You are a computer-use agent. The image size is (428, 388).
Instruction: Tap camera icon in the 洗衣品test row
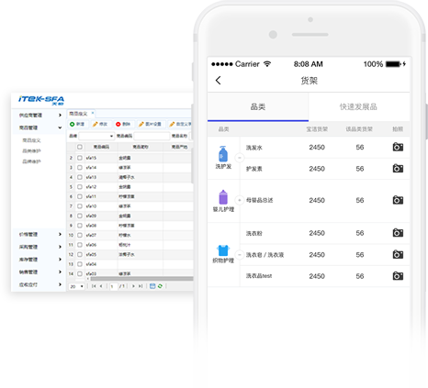[x=398, y=276]
